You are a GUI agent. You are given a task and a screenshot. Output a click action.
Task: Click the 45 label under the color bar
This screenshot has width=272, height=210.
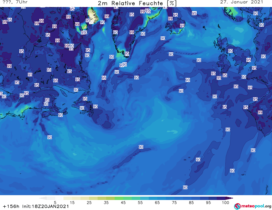[123, 203]
